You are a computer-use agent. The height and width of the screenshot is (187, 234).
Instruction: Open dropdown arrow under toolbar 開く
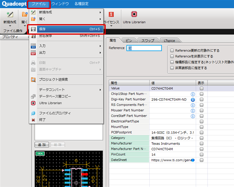coord(25,26)
